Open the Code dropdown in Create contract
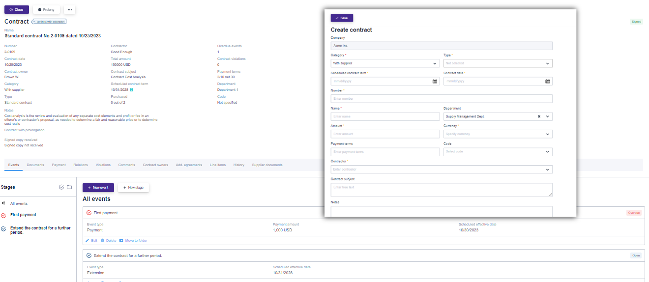This screenshot has width=649, height=282. click(x=498, y=152)
